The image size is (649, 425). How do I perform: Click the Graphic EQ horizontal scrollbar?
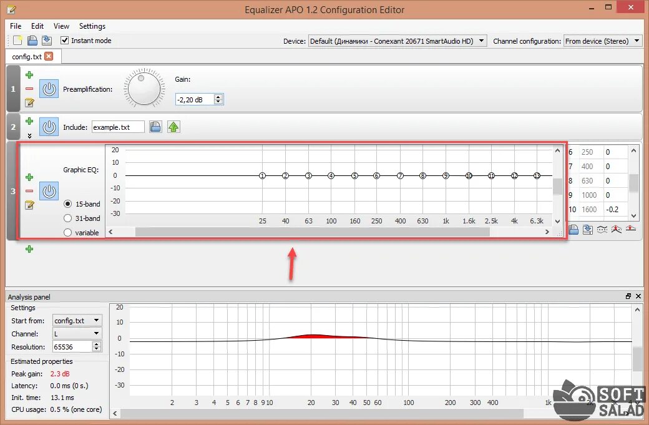point(313,232)
